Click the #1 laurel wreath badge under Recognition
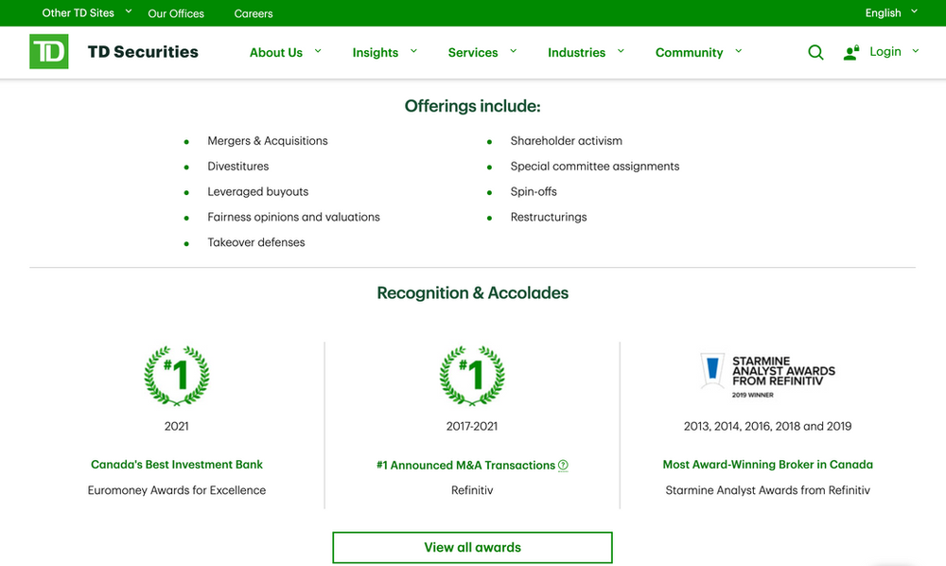 click(x=176, y=375)
